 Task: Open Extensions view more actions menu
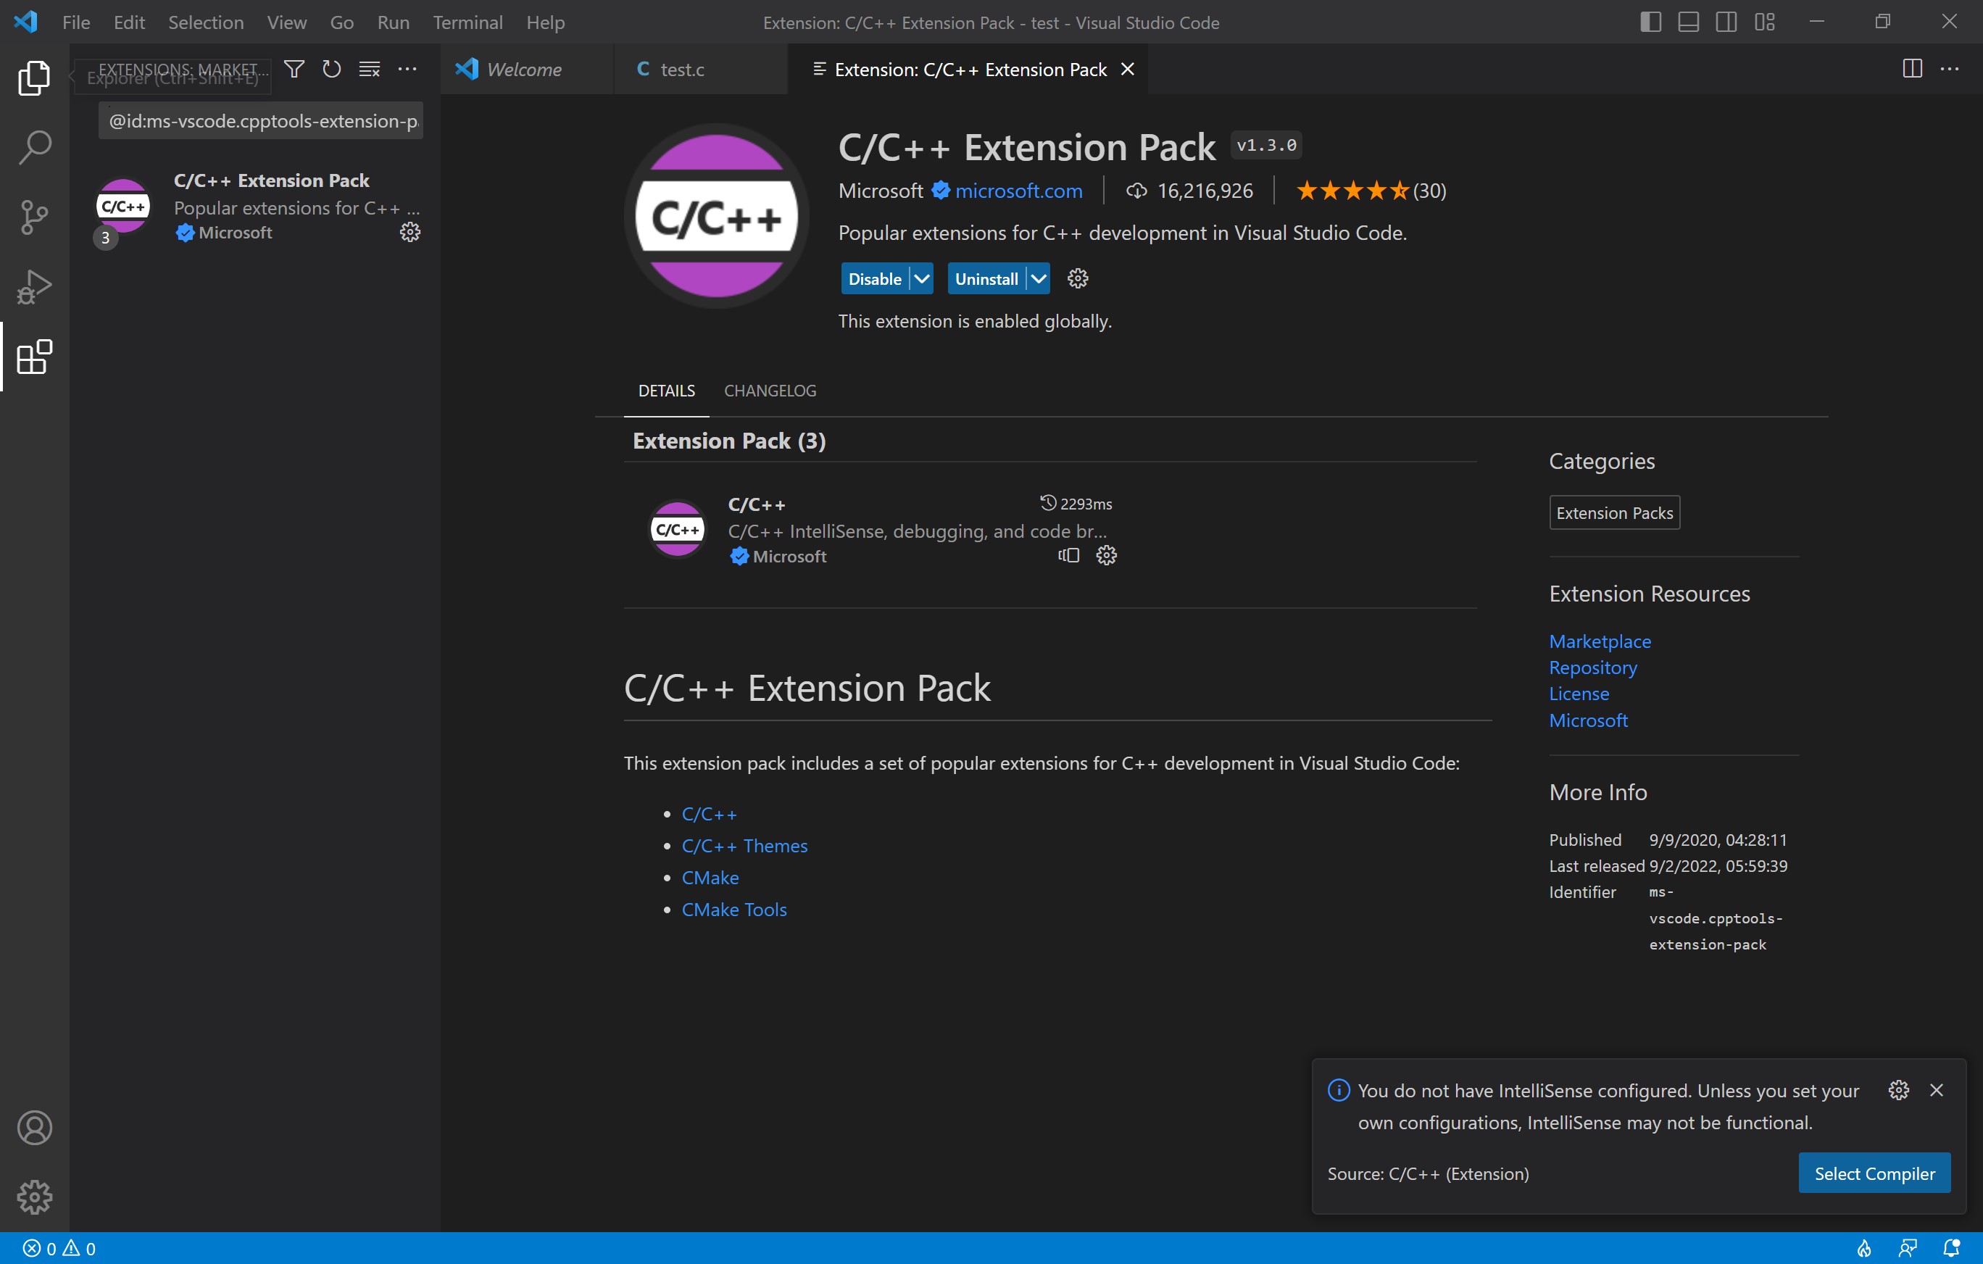407,69
